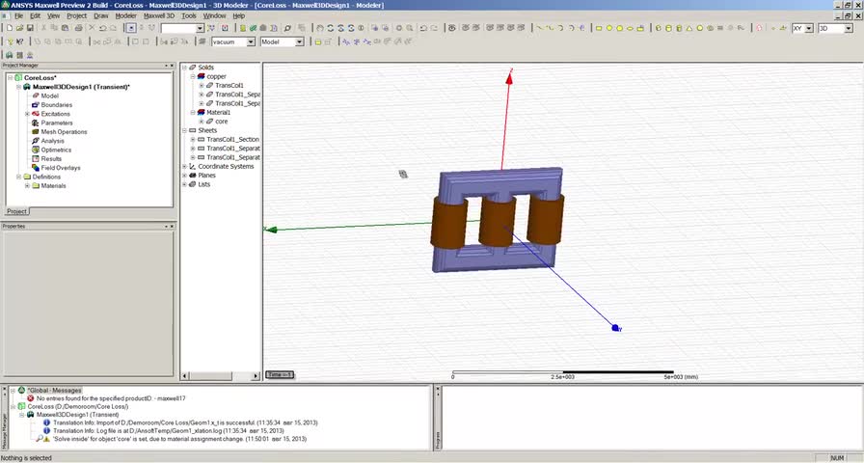Image resolution: width=864 pixels, height=463 pixels.
Task: Open the 3D movement mode dropdown
Action: click(849, 28)
